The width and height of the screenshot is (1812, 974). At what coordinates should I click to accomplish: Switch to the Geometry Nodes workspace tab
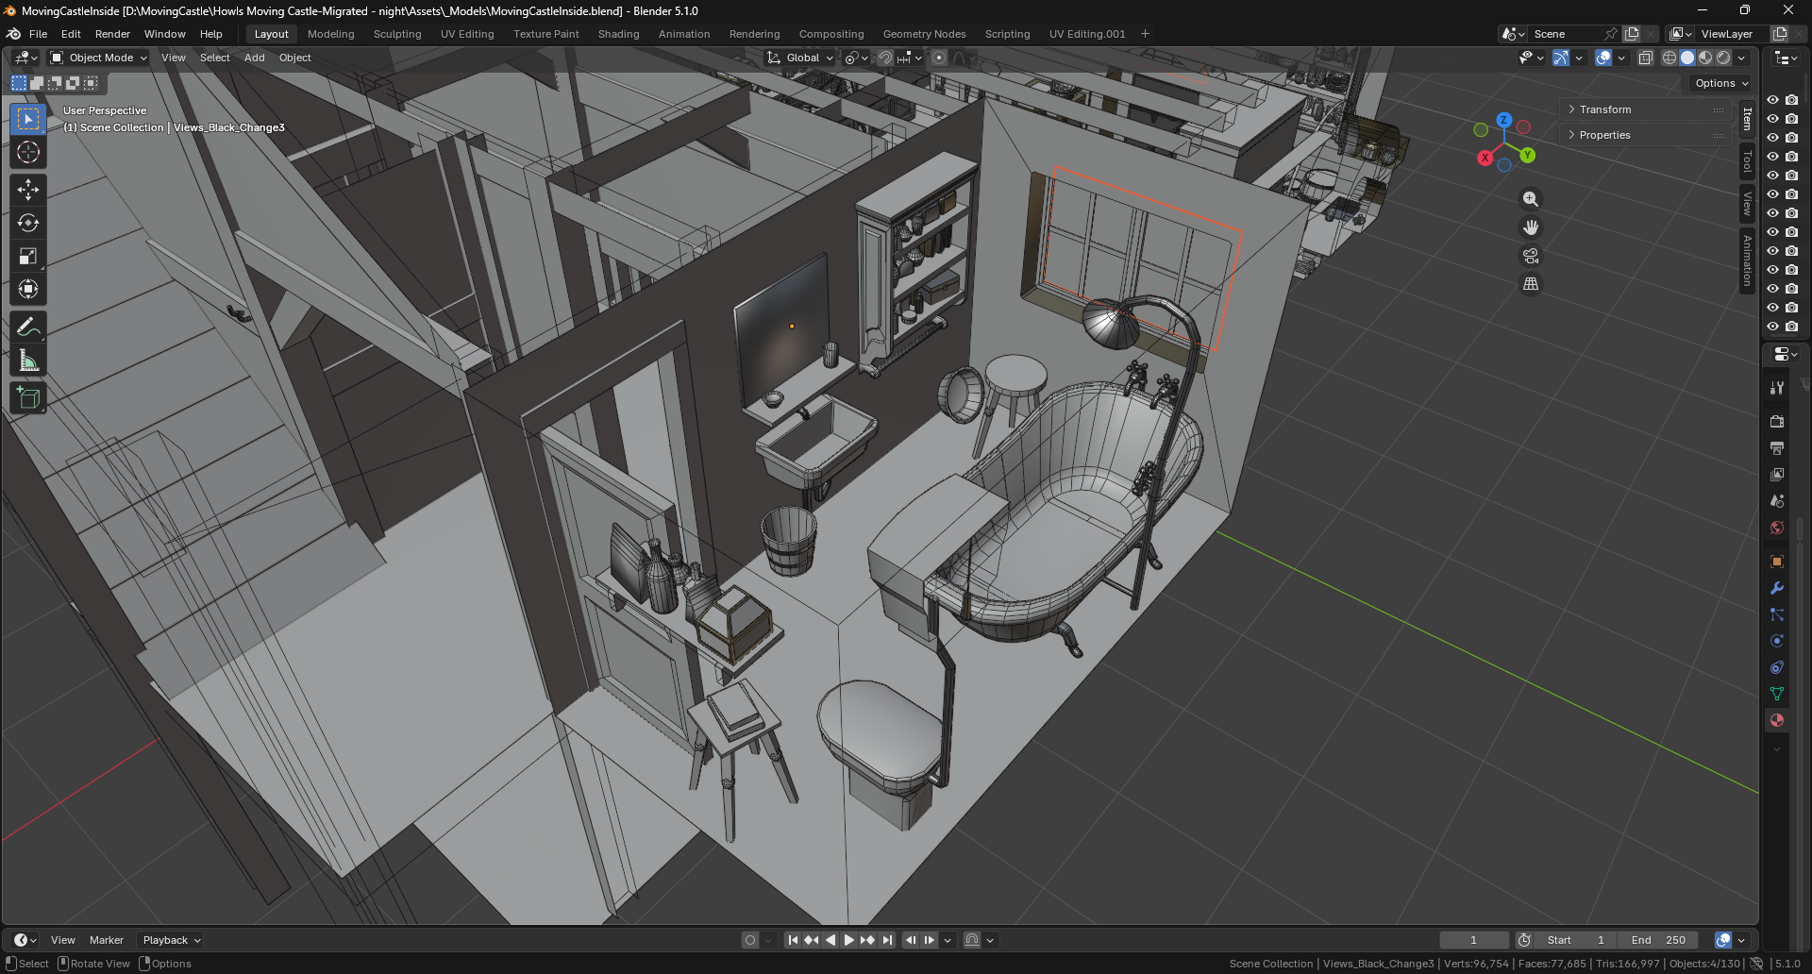(925, 34)
